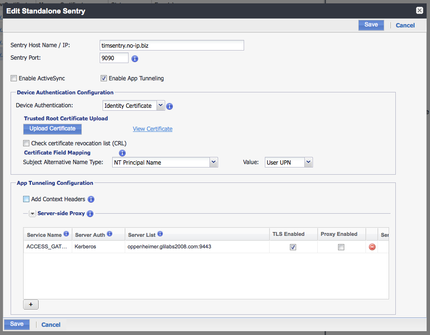Click info icon in Service Name column
430x335 pixels.
point(66,234)
